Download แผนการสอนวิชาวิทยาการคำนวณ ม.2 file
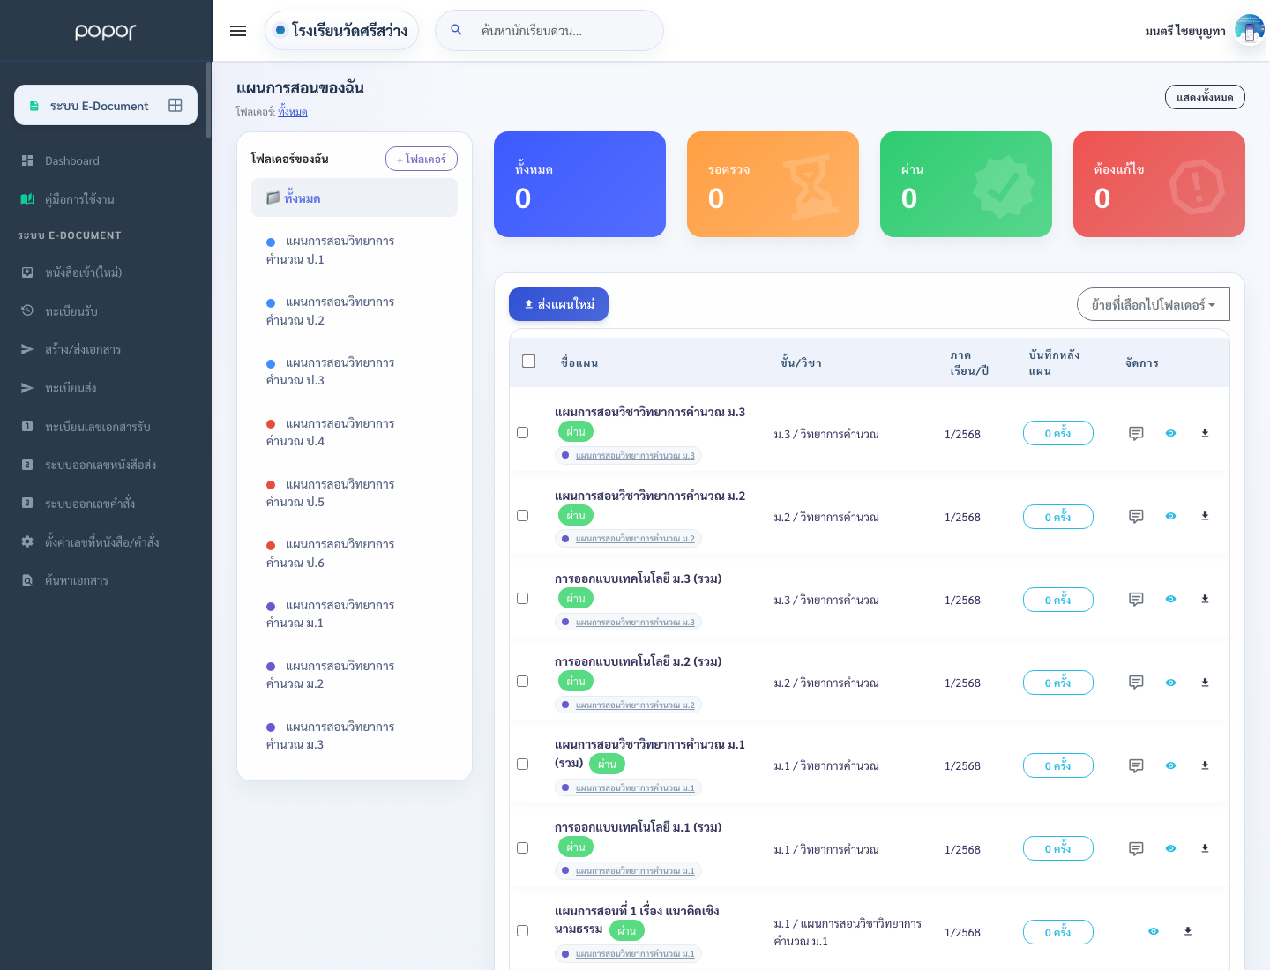 pyautogui.click(x=1205, y=516)
